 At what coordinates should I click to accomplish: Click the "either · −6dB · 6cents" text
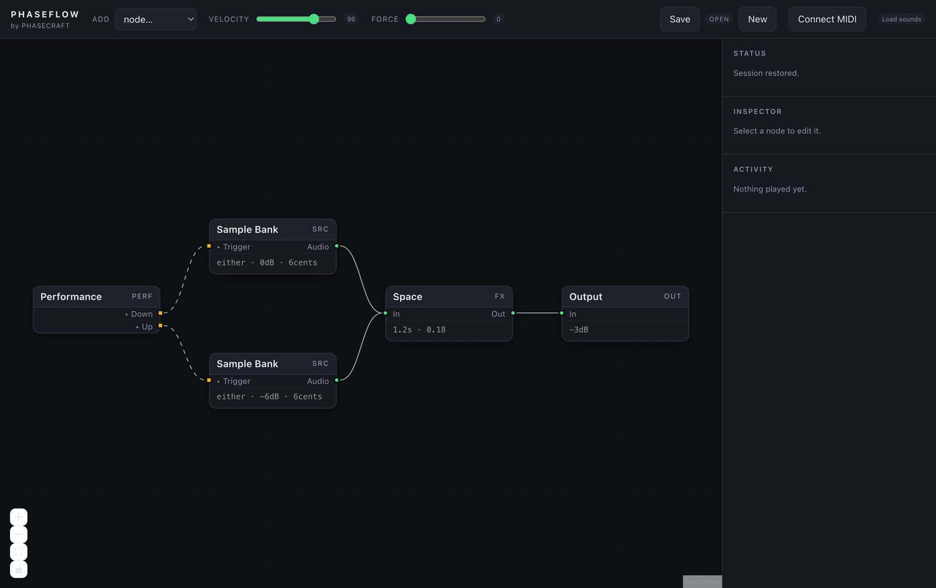point(269,396)
